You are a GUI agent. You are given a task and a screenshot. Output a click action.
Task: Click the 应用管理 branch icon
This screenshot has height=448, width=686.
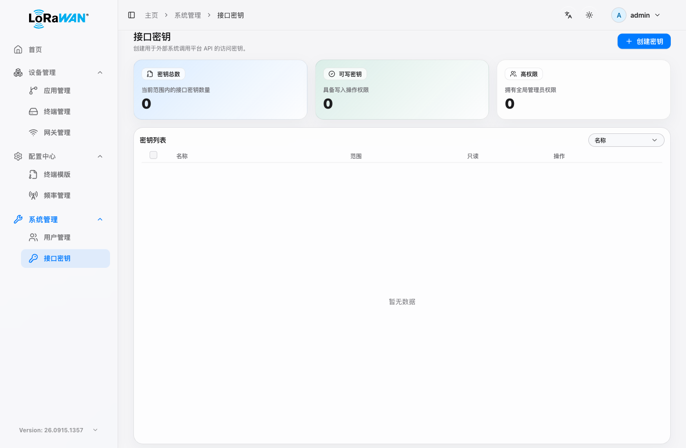point(33,91)
